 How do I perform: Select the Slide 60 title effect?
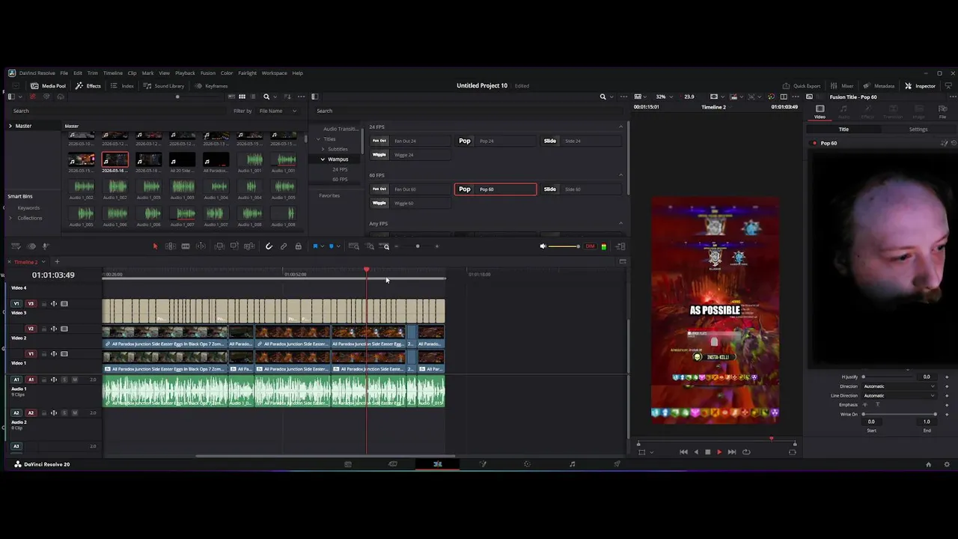point(580,189)
